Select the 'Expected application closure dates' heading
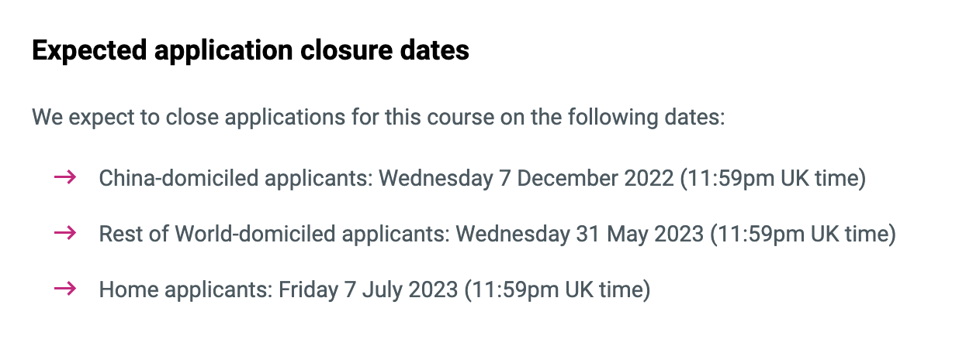The width and height of the screenshot is (959, 339). pyautogui.click(x=251, y=51)
